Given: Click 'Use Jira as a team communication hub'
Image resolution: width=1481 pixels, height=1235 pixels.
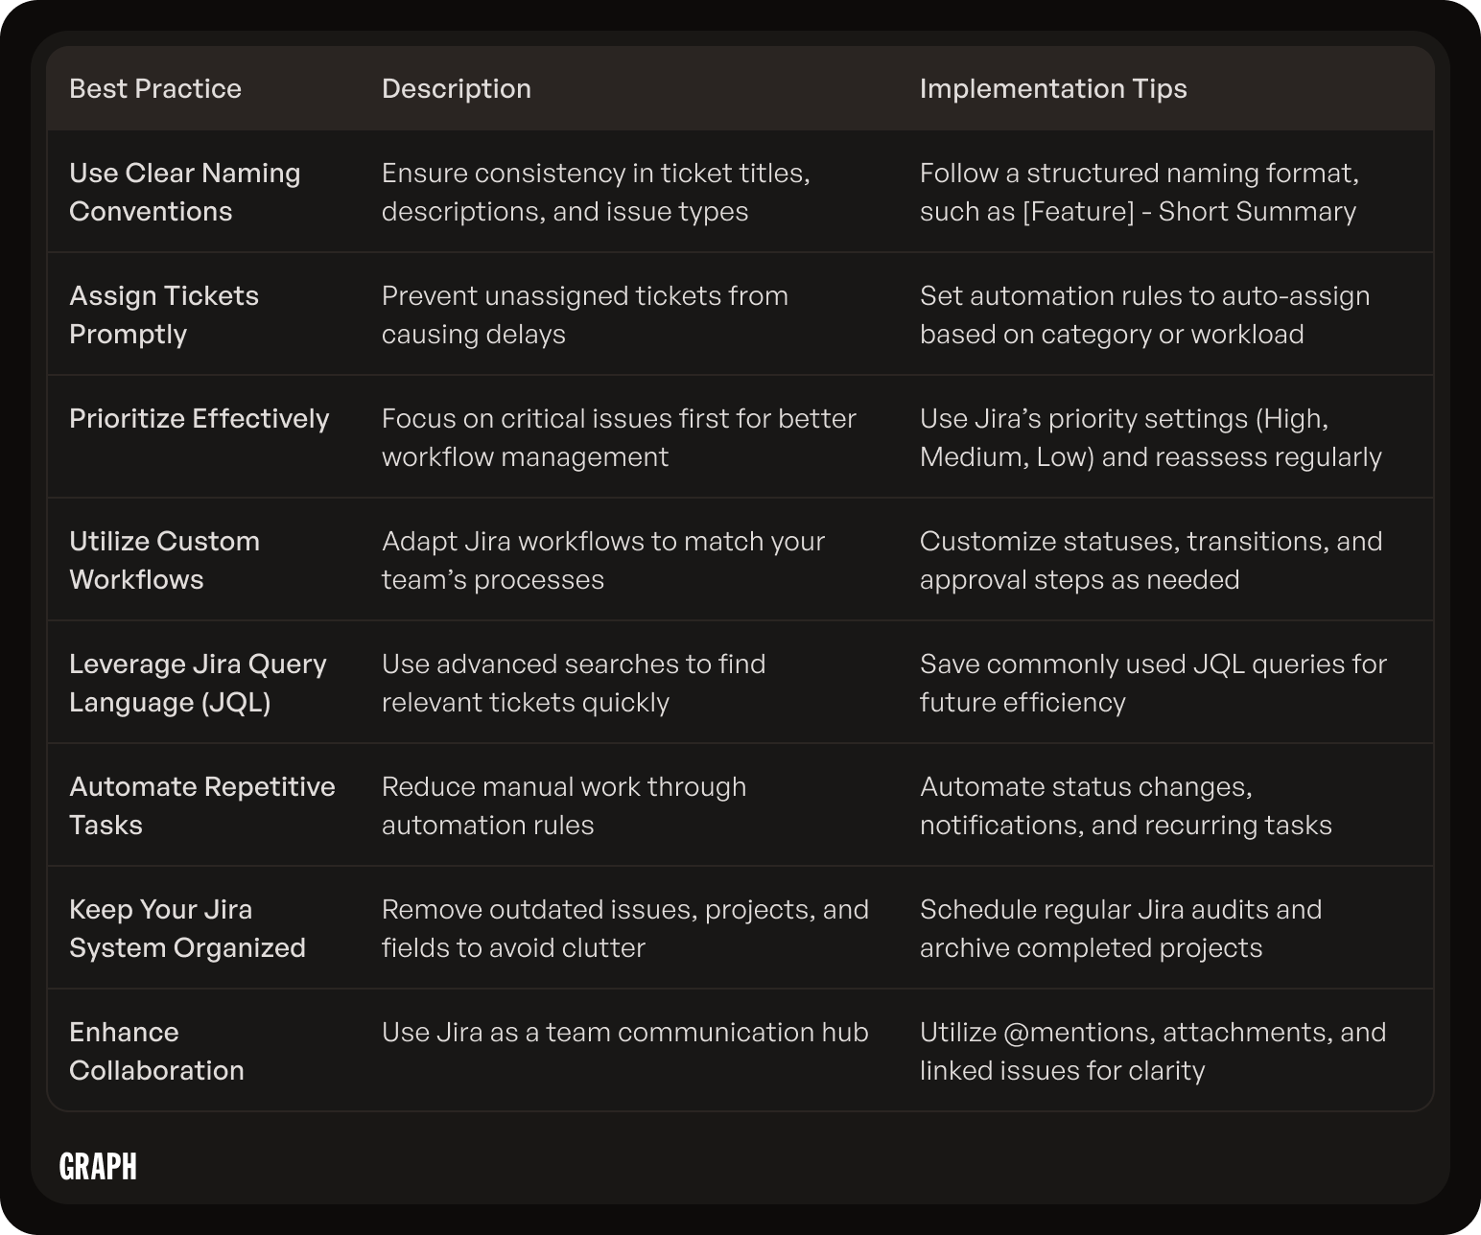Looking at the screenshot, I should pos(625,1032).
